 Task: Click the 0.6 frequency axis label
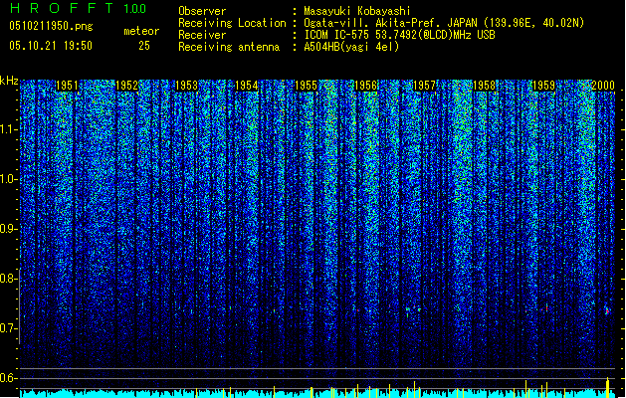pyautogui.click(x=8, y=378)
